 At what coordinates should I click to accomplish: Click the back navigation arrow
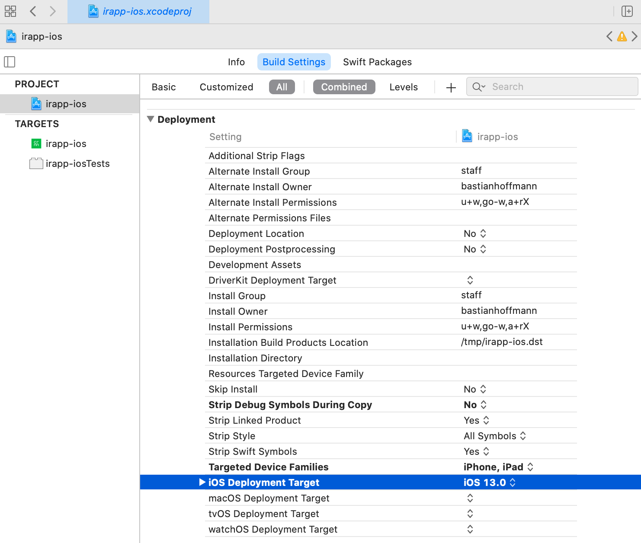(x=33, y=11)
